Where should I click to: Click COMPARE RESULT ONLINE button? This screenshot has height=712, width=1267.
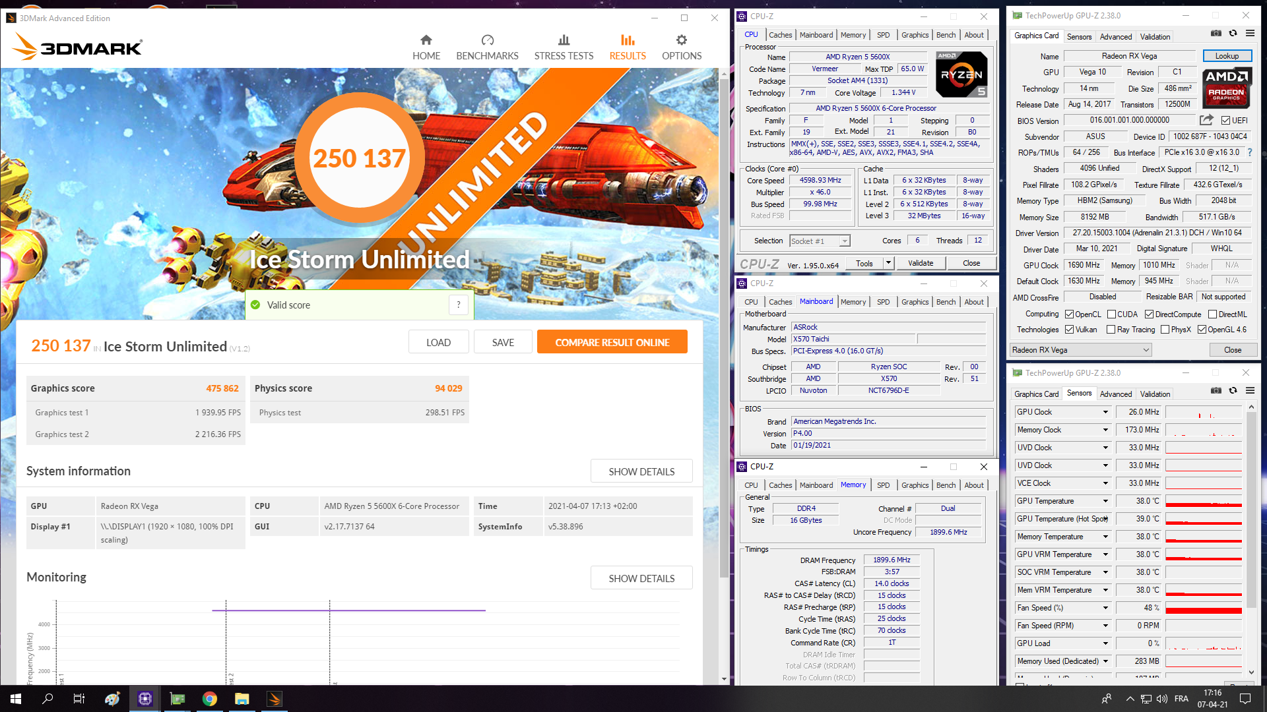pos(612,342)
